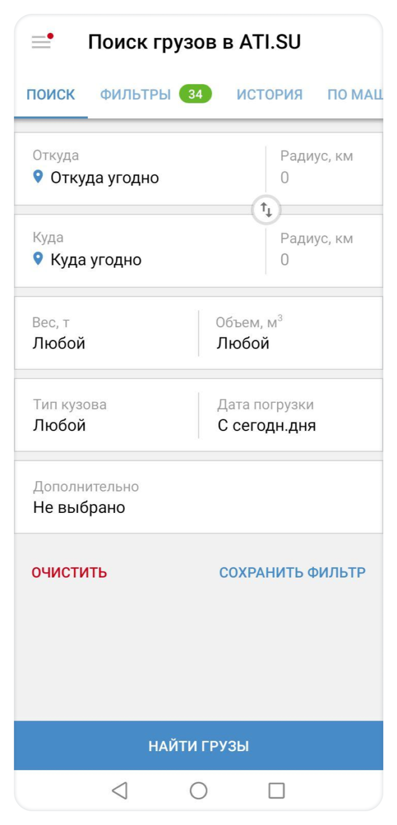
Task: Switch to the Поиск tab
Action: tap(51, 95)
